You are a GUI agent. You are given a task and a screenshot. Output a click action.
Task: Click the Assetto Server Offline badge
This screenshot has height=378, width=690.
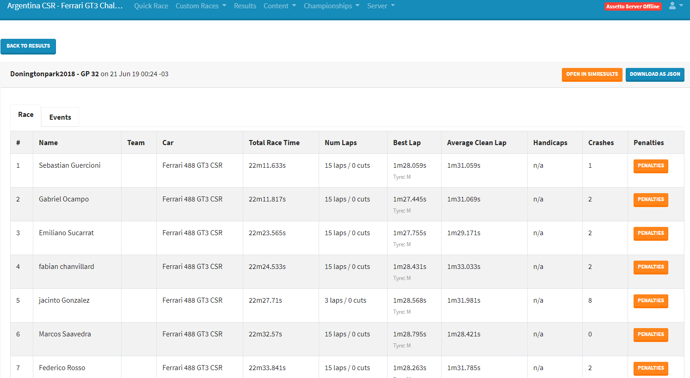click(633, 6)
